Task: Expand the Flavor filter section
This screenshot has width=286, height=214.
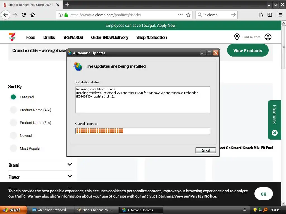Action: [x=40, y=177]
